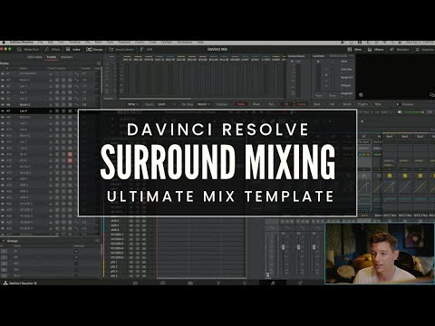
Task: Click the viewer's bottom-right icon
Action: coord(432,95)
